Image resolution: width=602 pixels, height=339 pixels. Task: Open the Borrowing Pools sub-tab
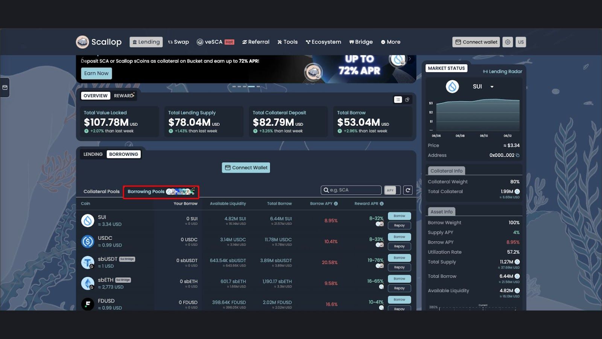pyautogui.click(x=161, y=191)
